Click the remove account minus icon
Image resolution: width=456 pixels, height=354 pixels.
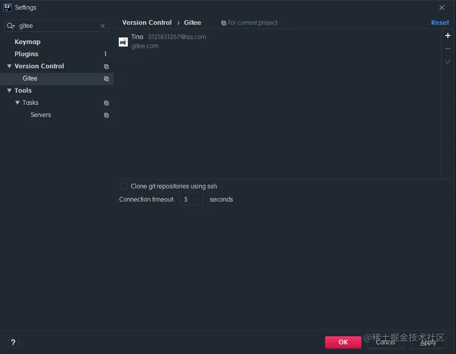[x=447, y=49]
